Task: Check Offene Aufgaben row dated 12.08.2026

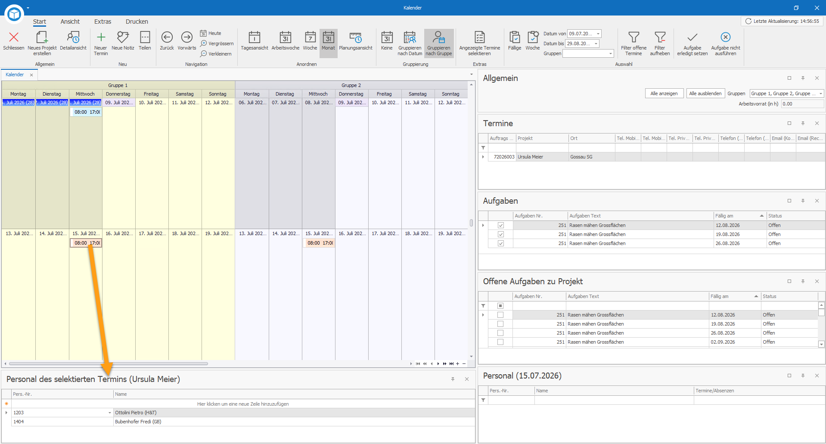Action: pyautogui.click(x=500, y=315)
